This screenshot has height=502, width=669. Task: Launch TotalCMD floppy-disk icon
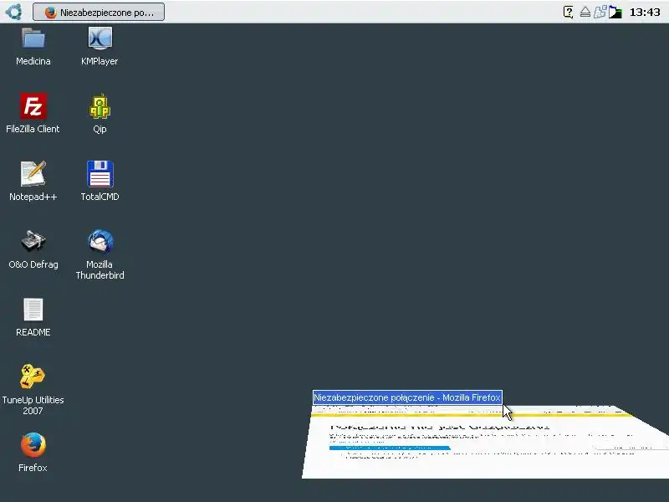tap(100, 174)
